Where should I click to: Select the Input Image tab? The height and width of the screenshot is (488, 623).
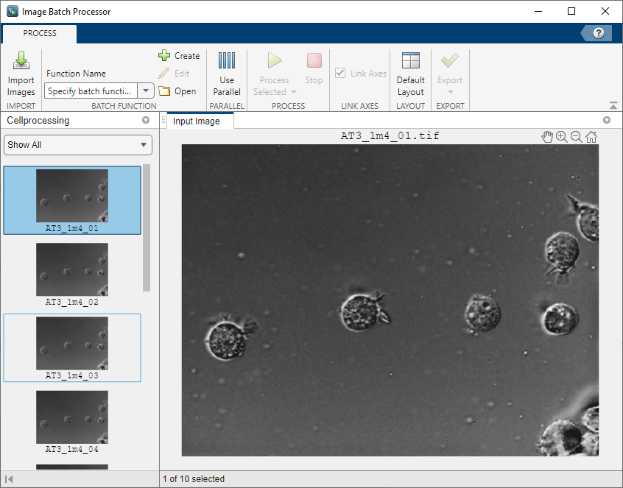197,121
